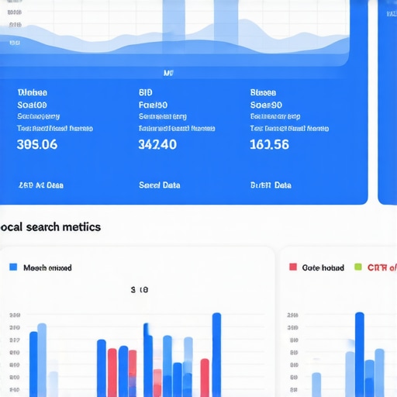Screen dimensions: 397x397
Task: Click the red legend swatch beside 'Gote hotad'
Action: (293, 267)
